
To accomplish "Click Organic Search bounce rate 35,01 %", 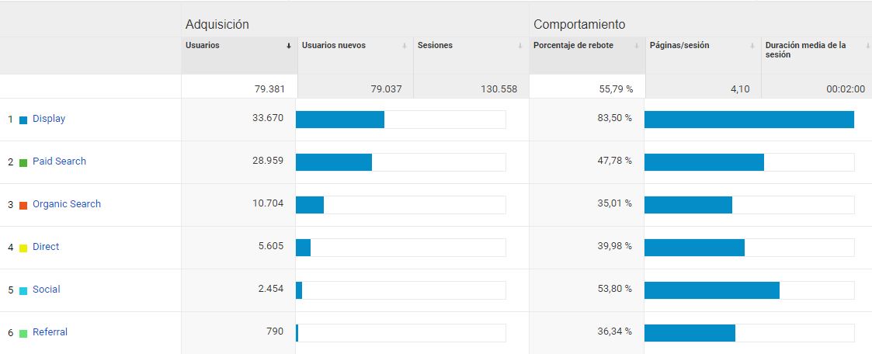I will 614,203.
